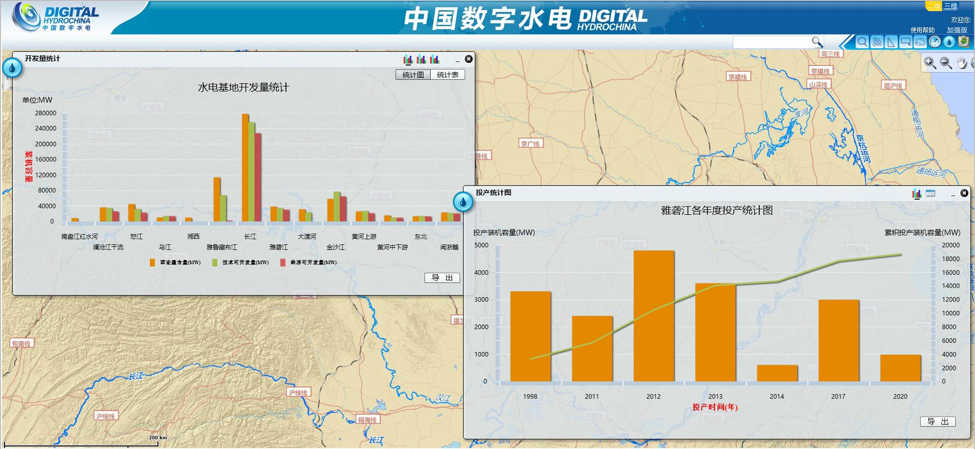This screenshot has width=975, height=449.
Task: Click the orange 理论蕴含量 legend swatch
Action: tap(152, 263)
